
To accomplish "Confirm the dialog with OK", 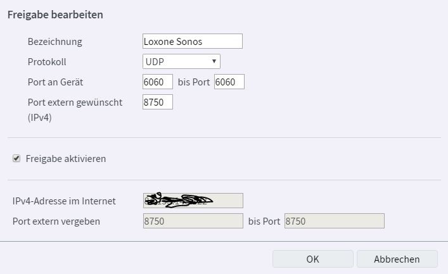I will tap(312, 259).
